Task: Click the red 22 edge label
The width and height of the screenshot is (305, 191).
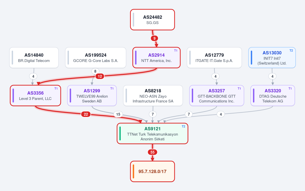Action: pos(86,114)
